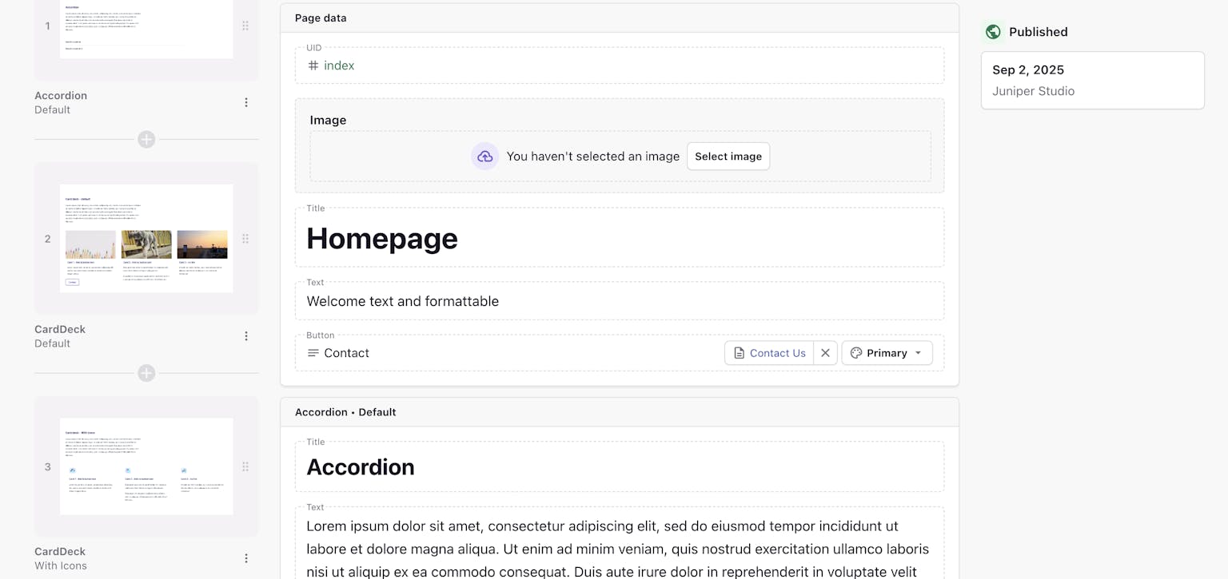Click the drag handle for slice 3

pyautogui.click(x=245, y=466)
